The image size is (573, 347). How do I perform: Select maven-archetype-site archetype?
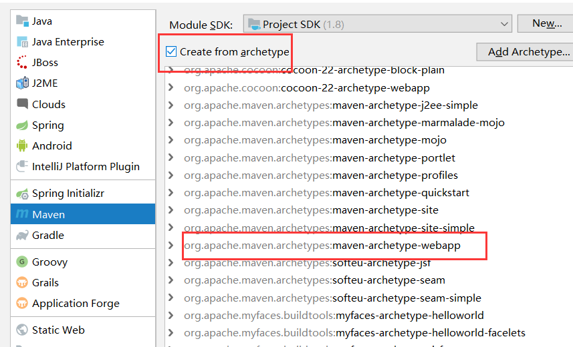311,210
